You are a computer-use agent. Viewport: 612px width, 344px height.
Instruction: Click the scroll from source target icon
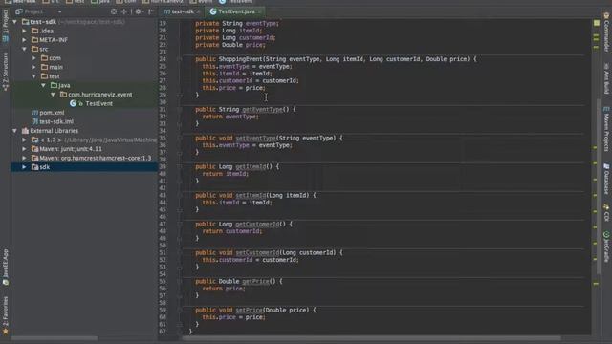click(114, 11)
